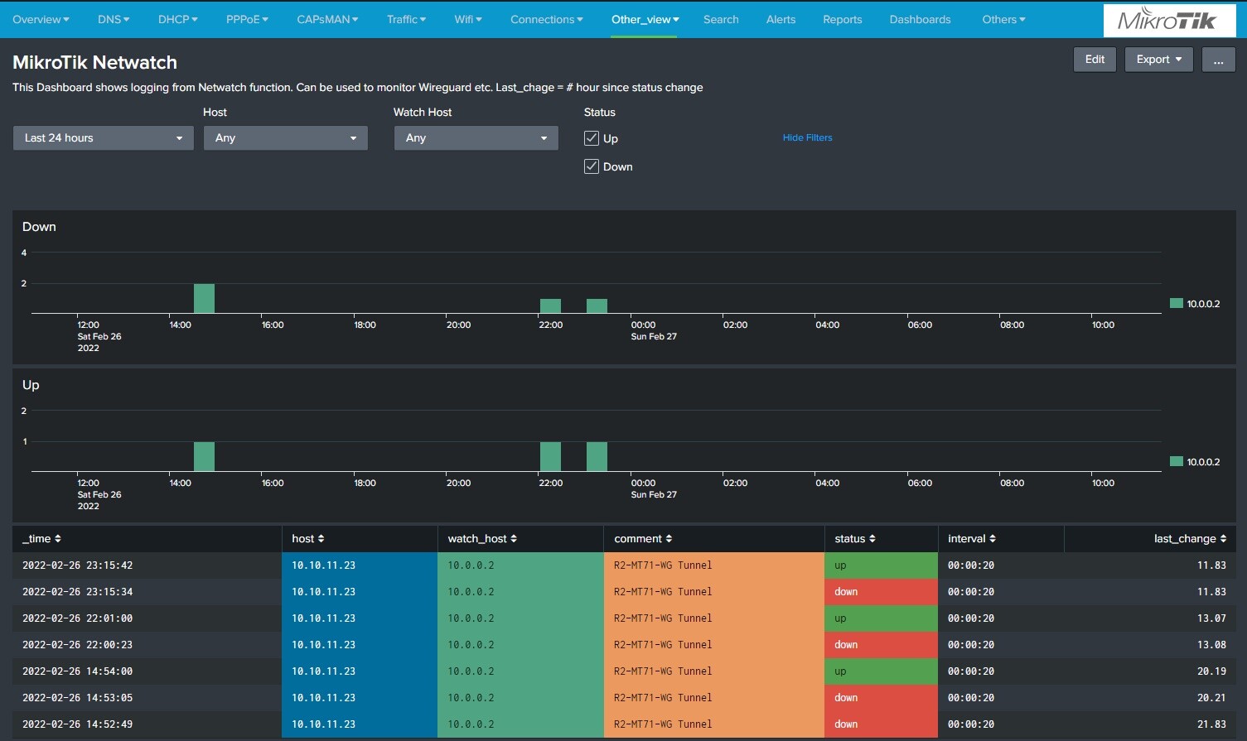Click timestamp 2022-02-26 22:00:23

pos(77,645)
